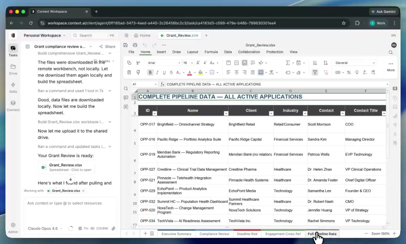Switch to the Deadline Risk sheet tab
406x244 pixels.
247,234
